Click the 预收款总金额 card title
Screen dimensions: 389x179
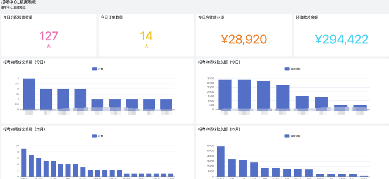[307, 17]
